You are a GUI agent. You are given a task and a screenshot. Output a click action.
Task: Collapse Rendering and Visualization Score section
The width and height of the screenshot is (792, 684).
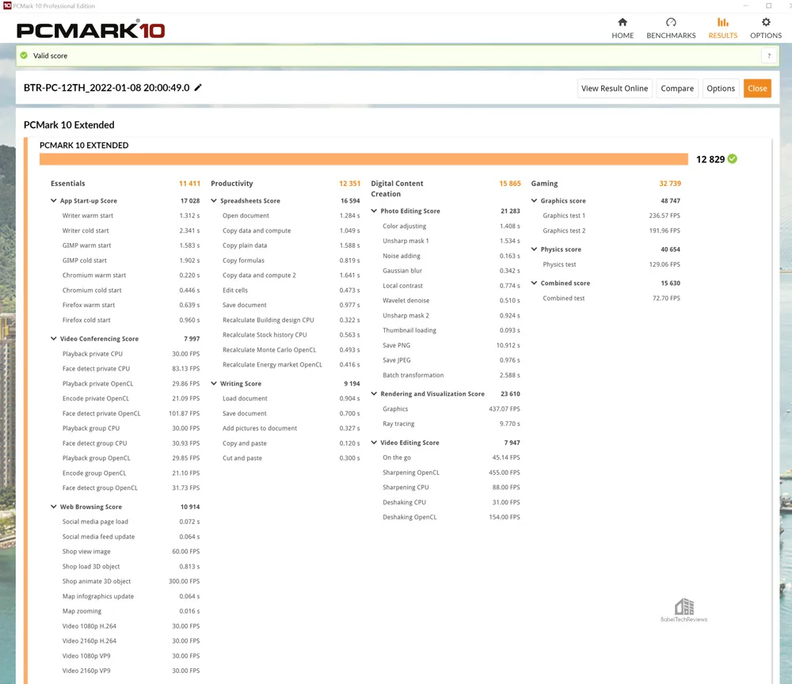(x=374, y=393)
